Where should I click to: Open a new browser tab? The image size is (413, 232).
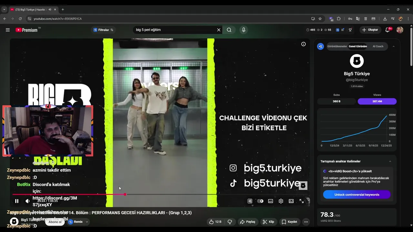coord(63,10)
